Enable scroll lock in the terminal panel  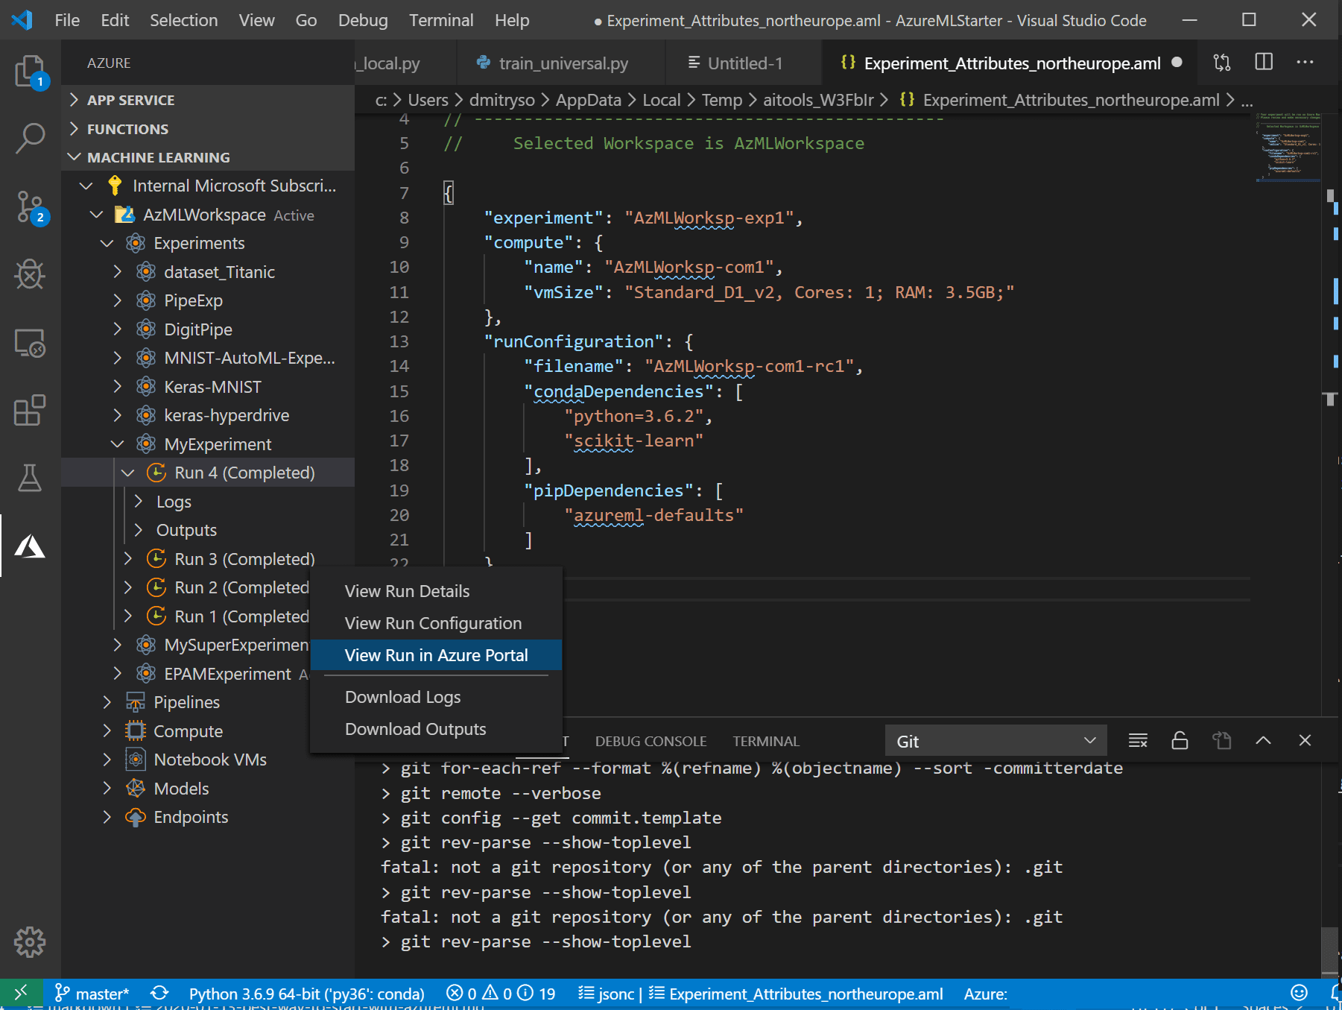coord(1179,740)
